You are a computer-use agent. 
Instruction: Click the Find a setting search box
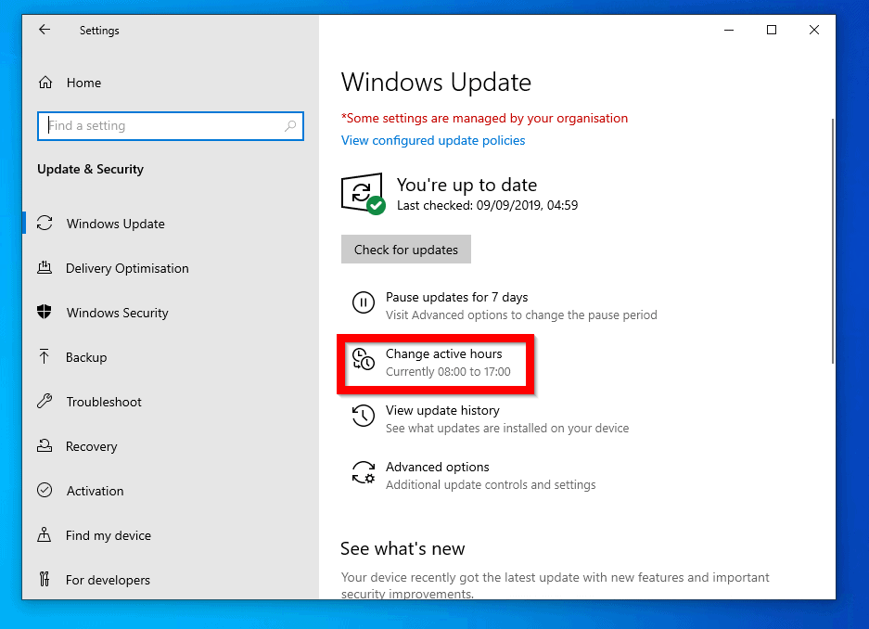coord(158,126)
